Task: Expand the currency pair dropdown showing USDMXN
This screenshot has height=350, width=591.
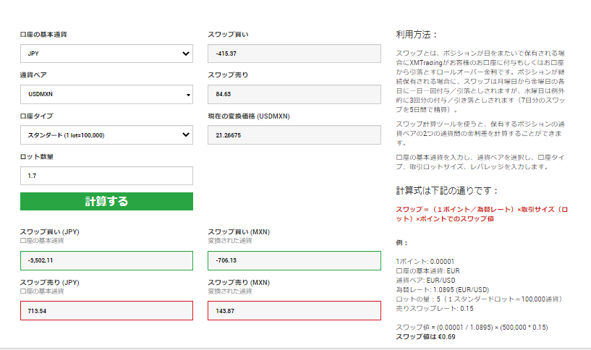Action: tap(106, 95)
